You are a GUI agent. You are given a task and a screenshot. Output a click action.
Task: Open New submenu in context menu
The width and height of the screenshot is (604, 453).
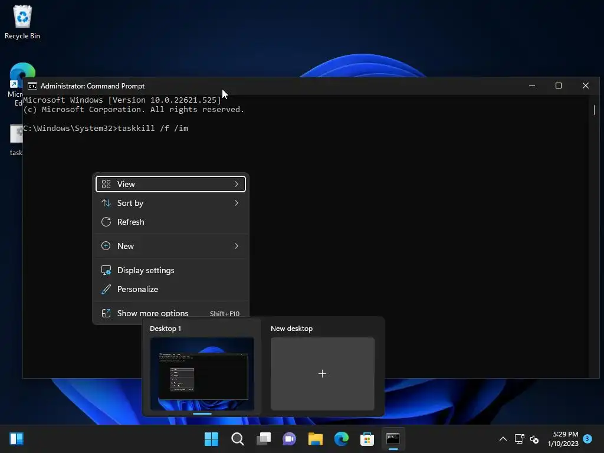(170, 246)
